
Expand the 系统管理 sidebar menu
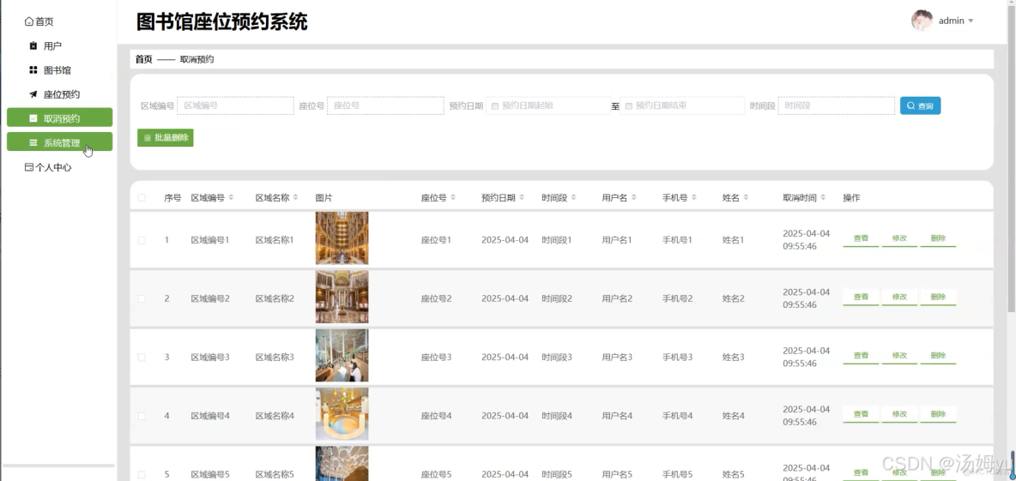coord(59,141)
